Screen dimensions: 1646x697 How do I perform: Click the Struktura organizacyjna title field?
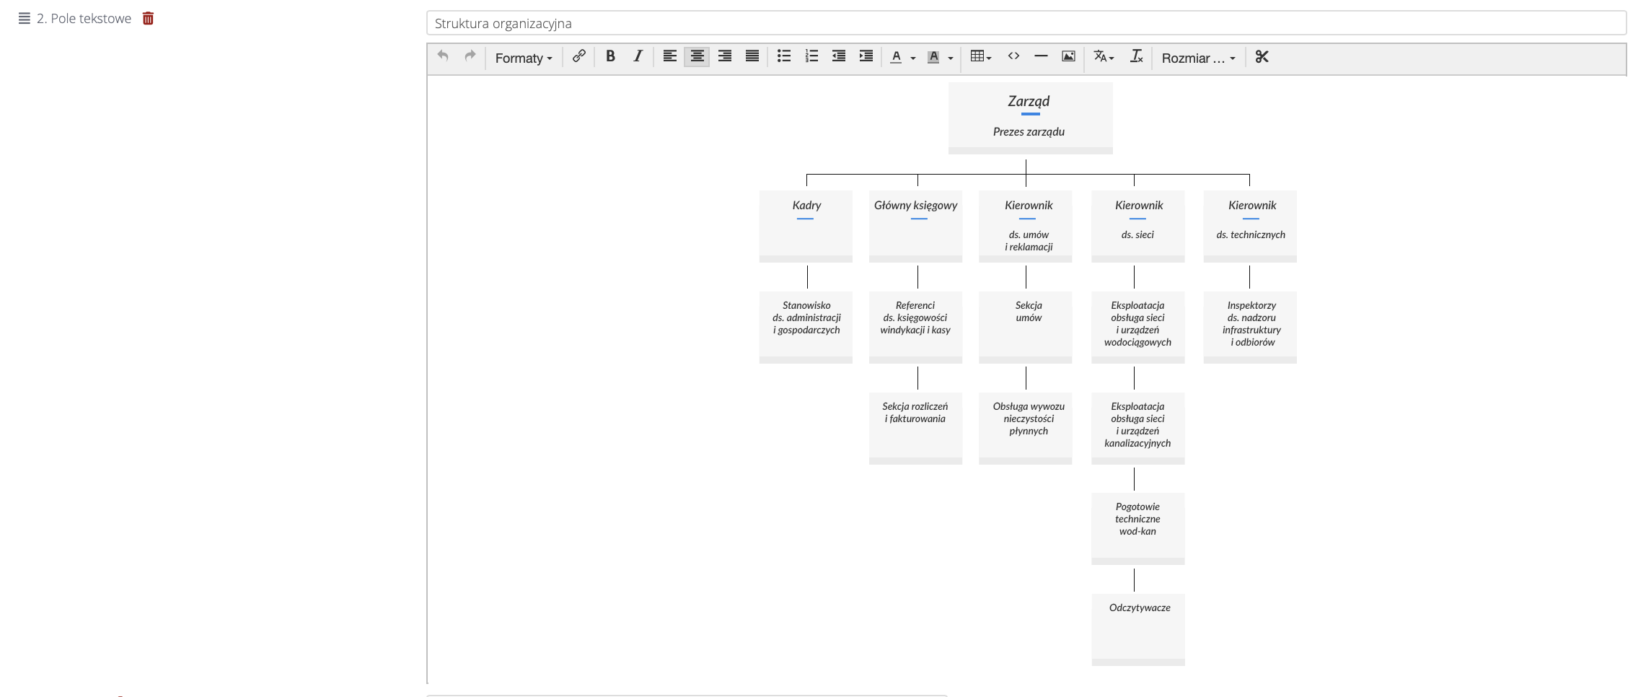coord(1026,23)
